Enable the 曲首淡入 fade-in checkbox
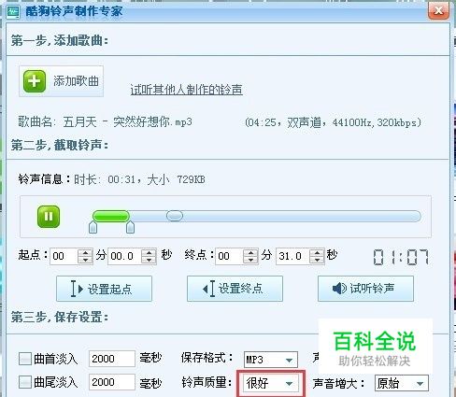 tap(25, 359)
